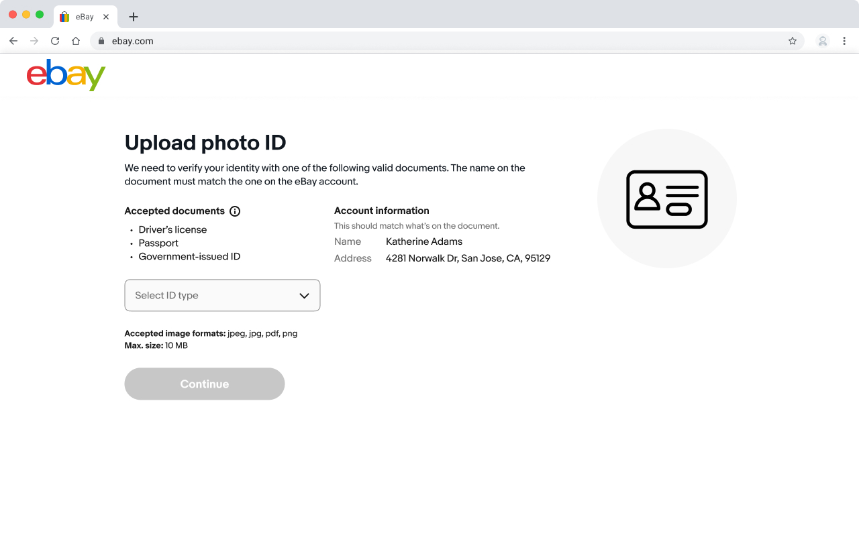Click the Accepted image formats text
This screenshot has height=558, width=859.
coord(211,333)
